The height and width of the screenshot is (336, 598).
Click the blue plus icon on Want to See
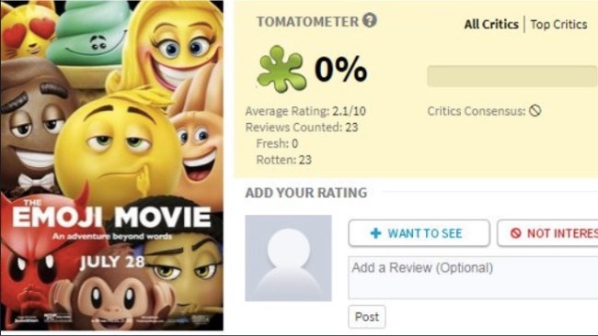tap(375, 233)
